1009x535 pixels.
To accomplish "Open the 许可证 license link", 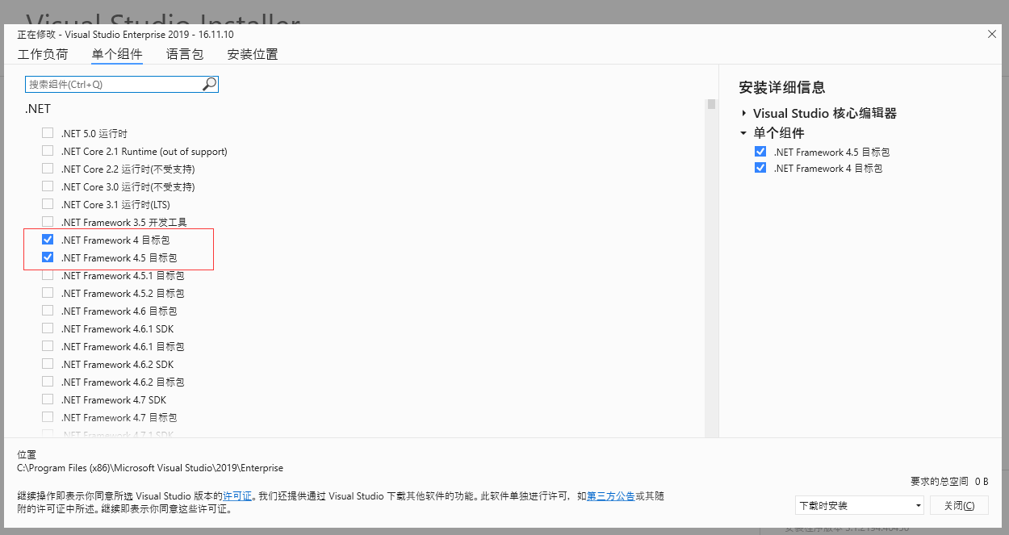I will click(x=237, y=495).
